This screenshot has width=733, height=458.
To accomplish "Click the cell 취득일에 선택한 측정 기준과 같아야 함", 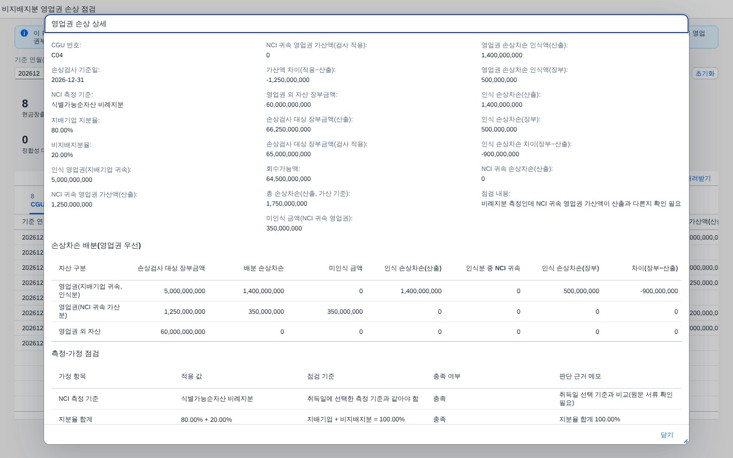I will (x=363, y=398).
